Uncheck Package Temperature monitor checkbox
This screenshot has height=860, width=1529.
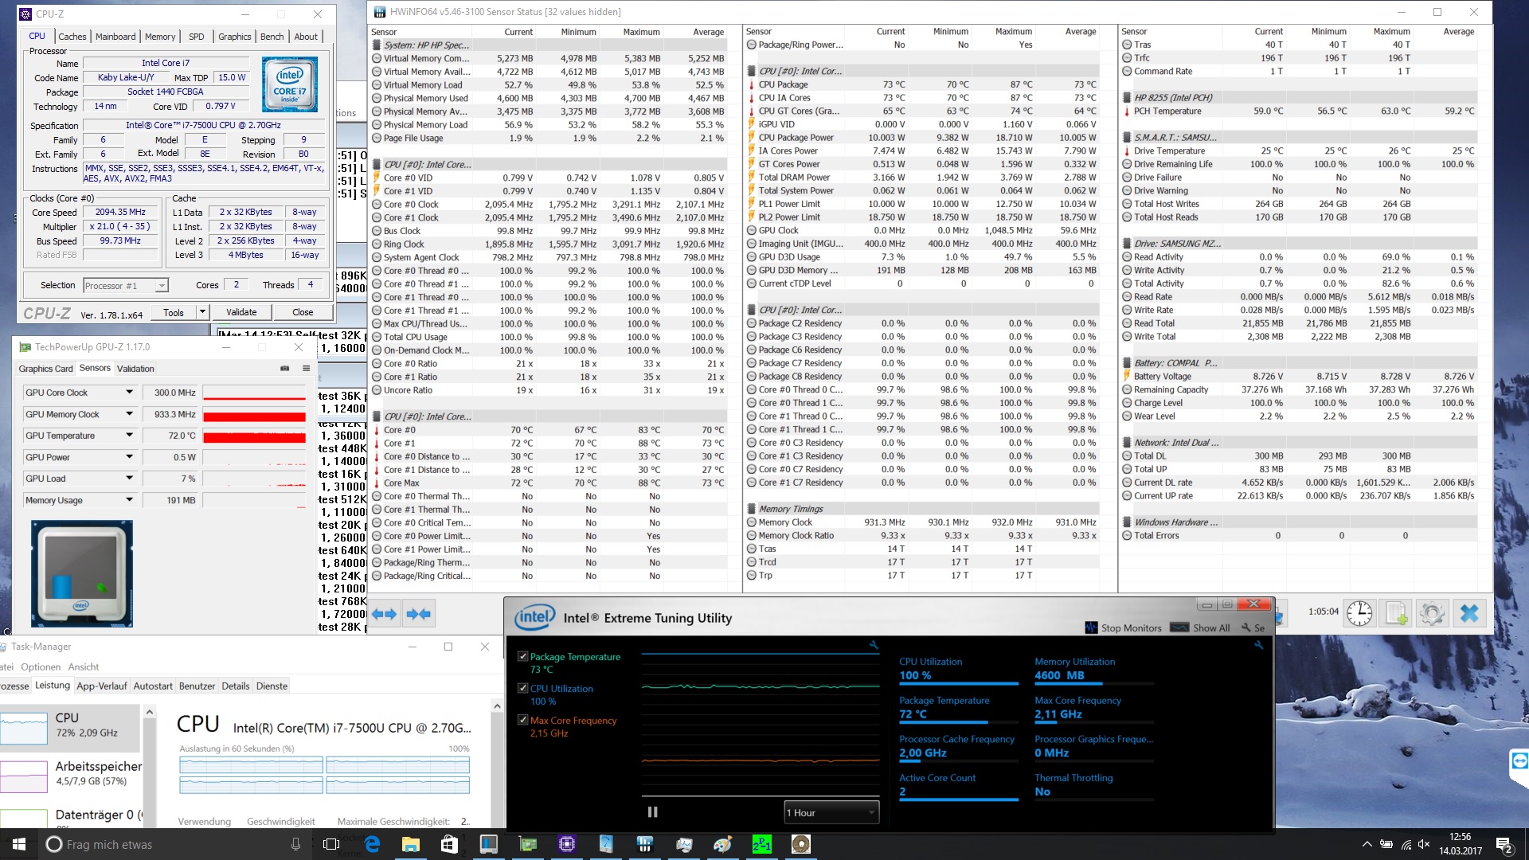[x=522, y=657]
